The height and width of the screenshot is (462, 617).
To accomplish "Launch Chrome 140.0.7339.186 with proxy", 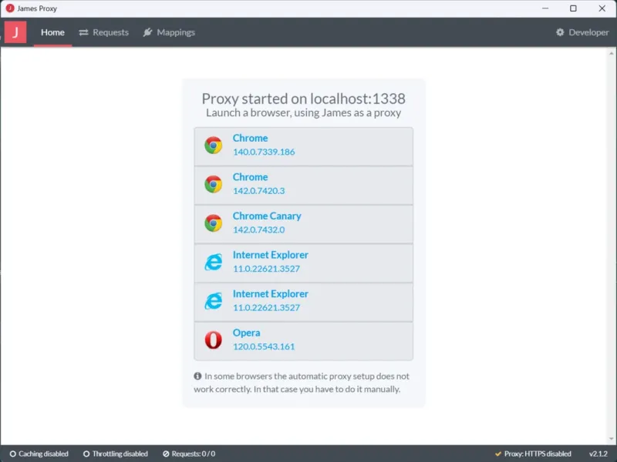I will point(303,146).
